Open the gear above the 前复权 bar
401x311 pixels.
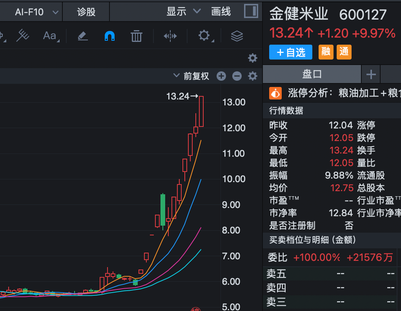pyautogui.click(x=252, y=58)
